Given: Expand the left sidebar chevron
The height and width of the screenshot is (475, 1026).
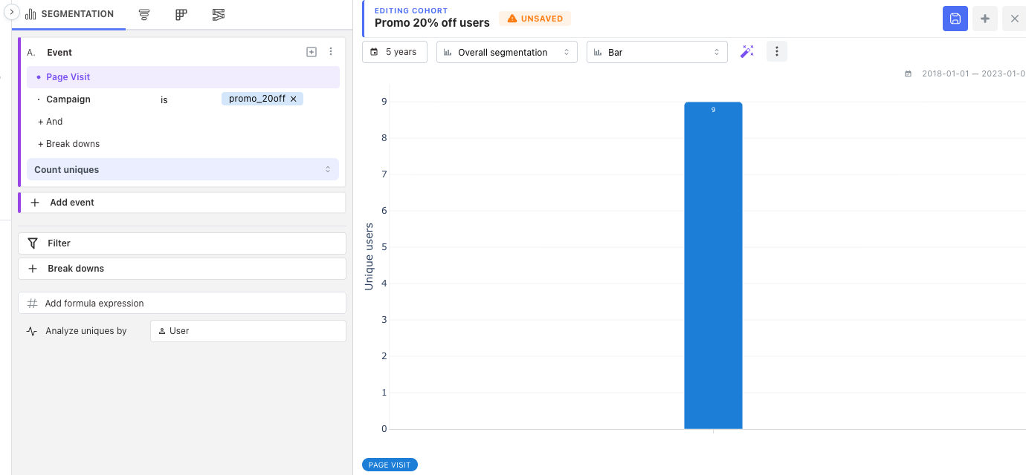Looking at the screenshot, I should pos(12,13).
